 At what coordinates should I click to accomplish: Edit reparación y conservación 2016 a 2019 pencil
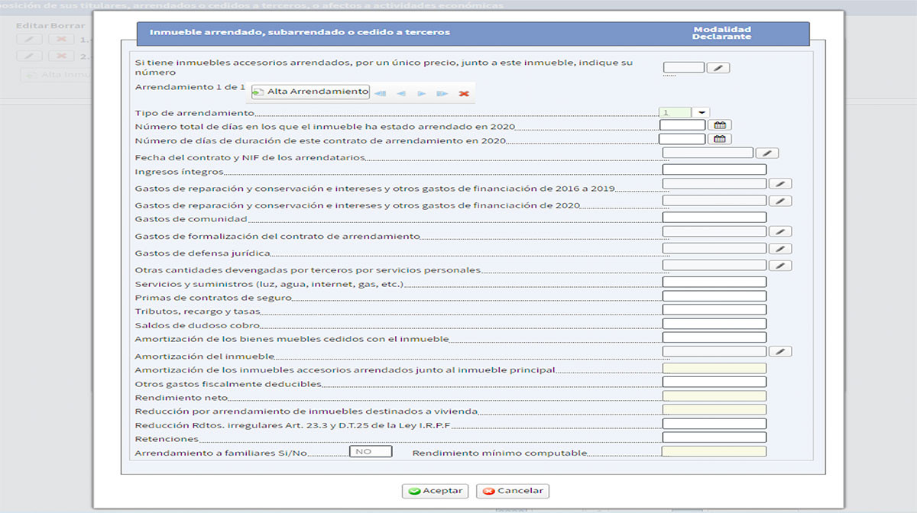coord(779,184)
